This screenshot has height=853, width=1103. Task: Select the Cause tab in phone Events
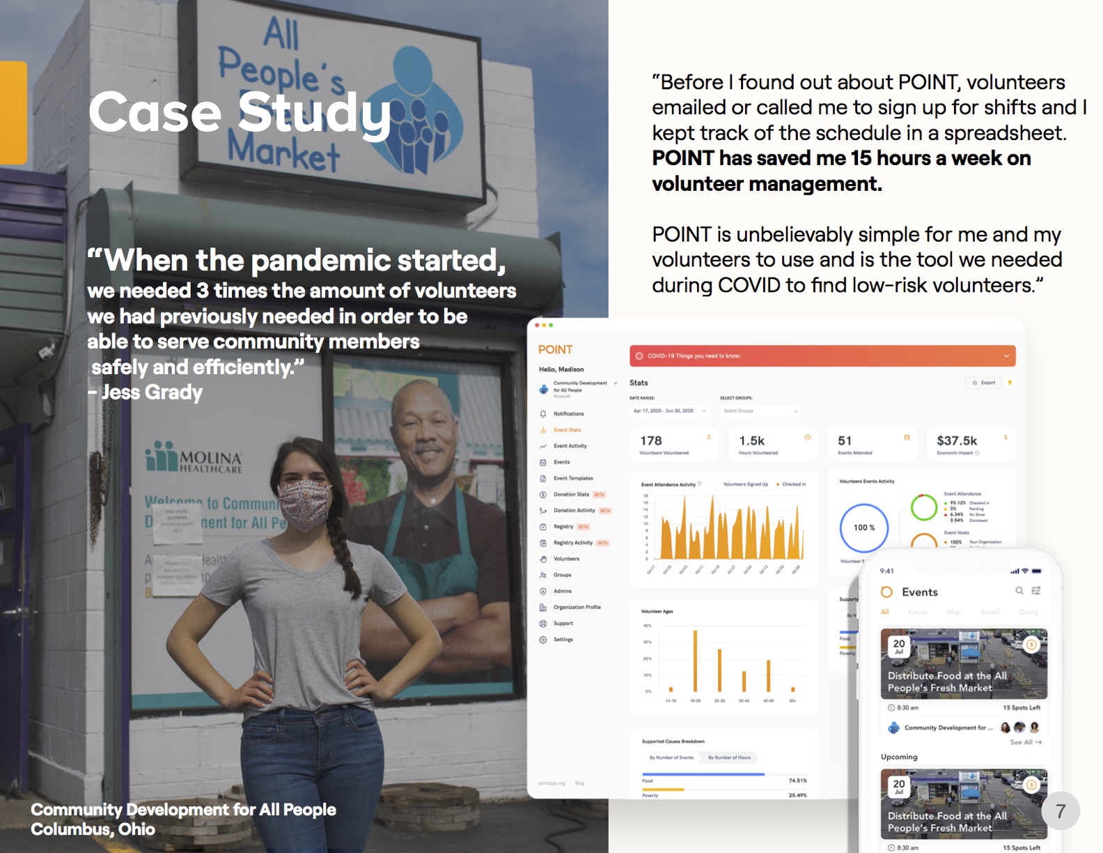point(918,612)
